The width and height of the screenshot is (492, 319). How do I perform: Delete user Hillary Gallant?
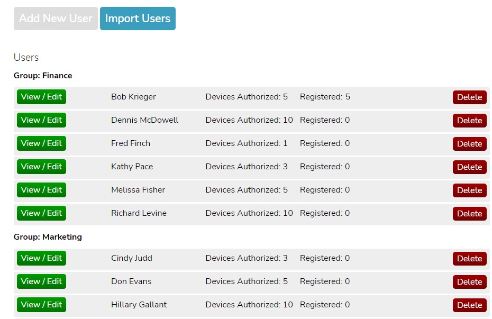pos(469,305)
